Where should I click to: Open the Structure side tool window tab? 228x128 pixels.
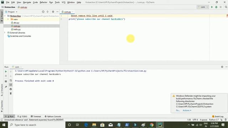pos(2,90)
